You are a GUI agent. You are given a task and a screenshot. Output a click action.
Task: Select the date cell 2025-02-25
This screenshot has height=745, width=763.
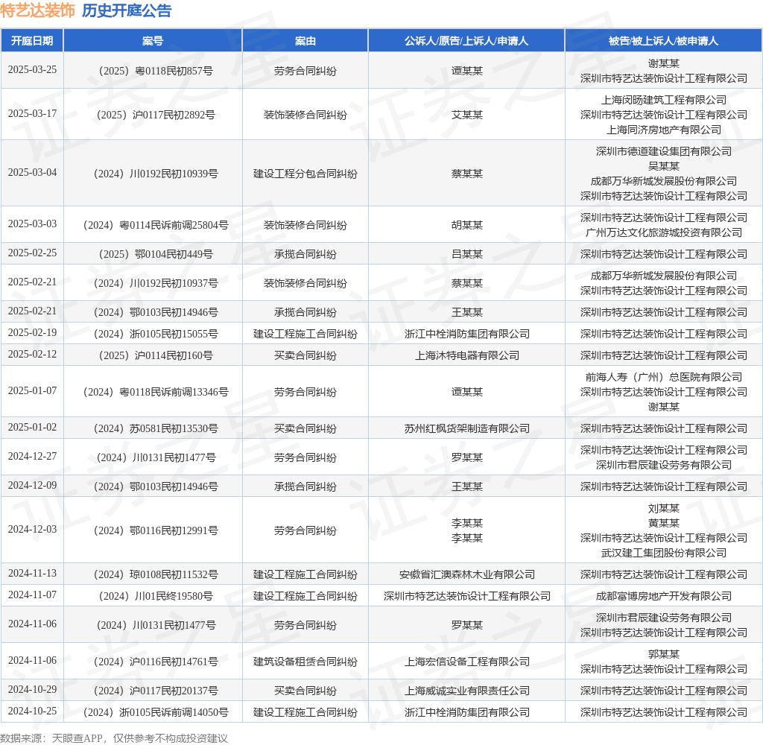pyautogui.click(x=32, y=253)
